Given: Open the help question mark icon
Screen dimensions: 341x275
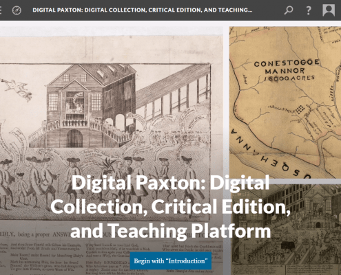Looking at the screenshot, I should [x=309, y=10].
